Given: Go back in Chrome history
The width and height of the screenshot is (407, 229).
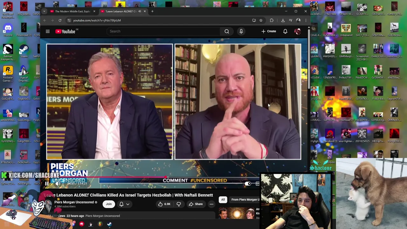Looking at the screenshot, I should coord(45,20).
